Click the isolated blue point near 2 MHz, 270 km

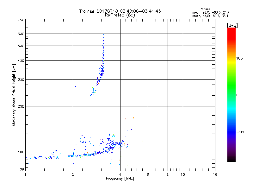click(x=76, y=86)
